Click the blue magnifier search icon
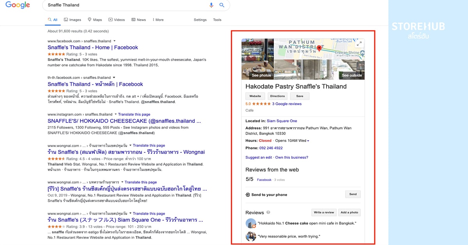This screenshot has width=468, height=245. click(x=222, y=5)
